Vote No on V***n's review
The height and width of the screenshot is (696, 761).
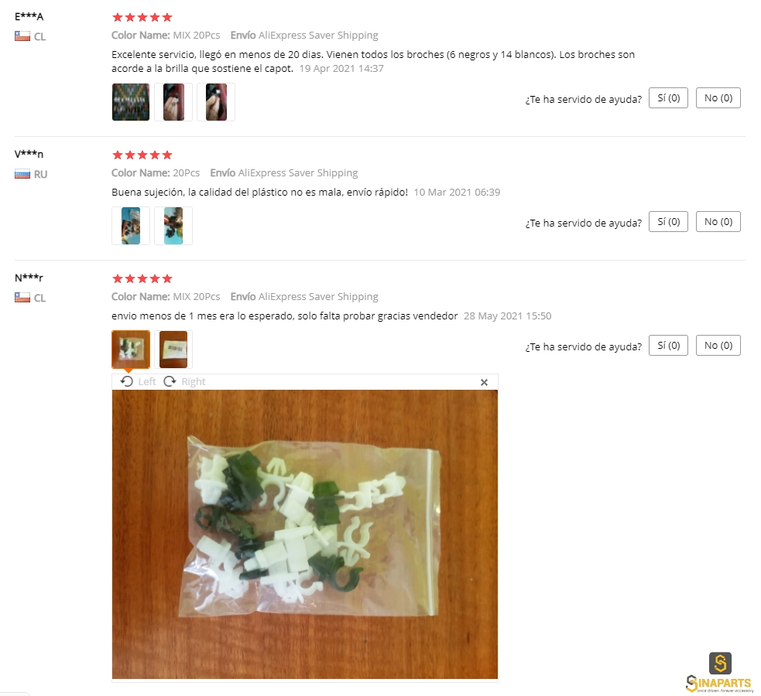pos(718,221)
